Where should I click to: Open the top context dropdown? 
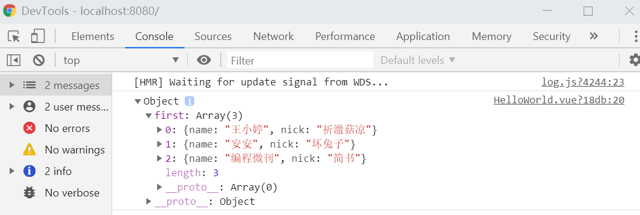(121, 60)
